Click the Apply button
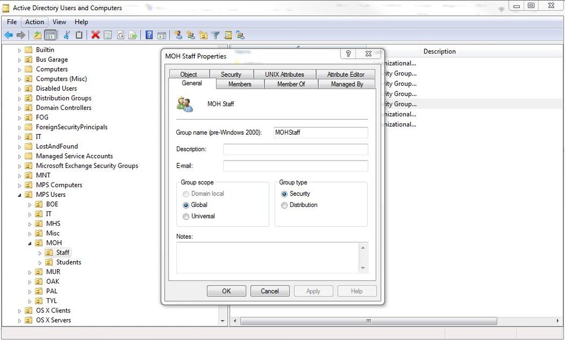565x340 pixels. click(x=313, y=291)
